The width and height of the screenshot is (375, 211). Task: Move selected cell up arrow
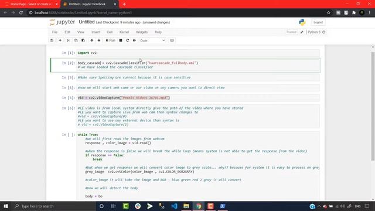pyautogui.click(x=92, y=40)
